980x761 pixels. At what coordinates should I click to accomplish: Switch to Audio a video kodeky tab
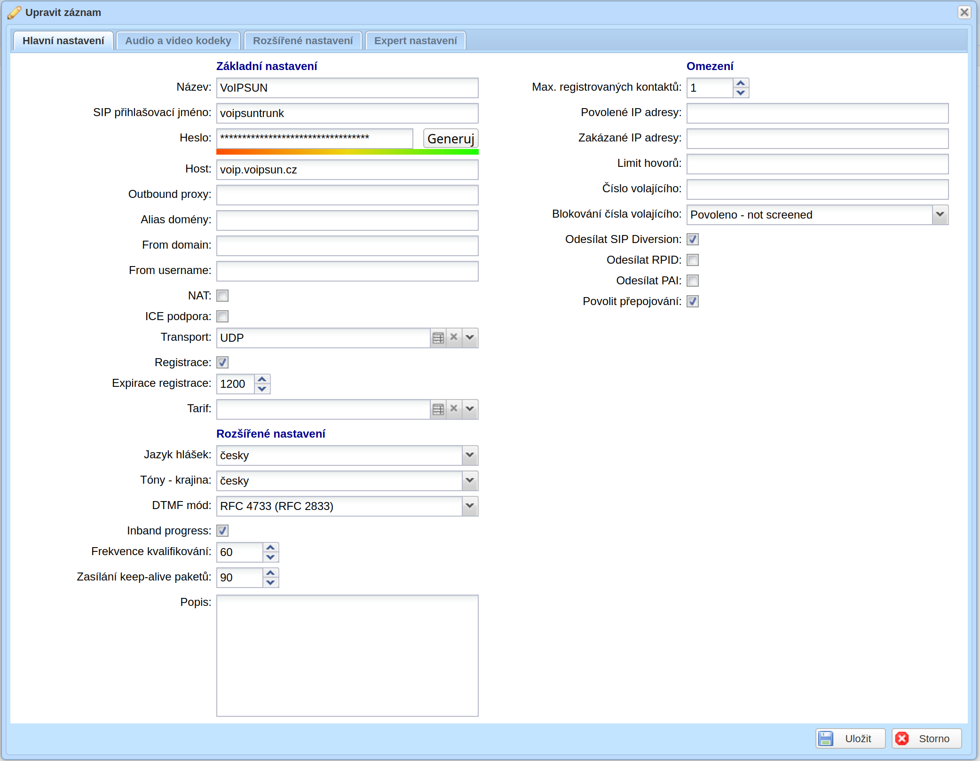point(178,41)
